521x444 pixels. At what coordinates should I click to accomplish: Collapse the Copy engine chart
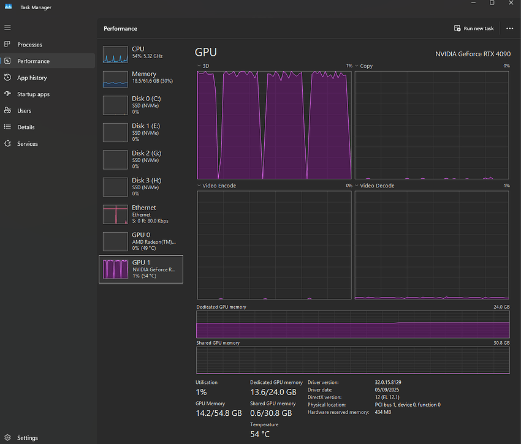356,66
